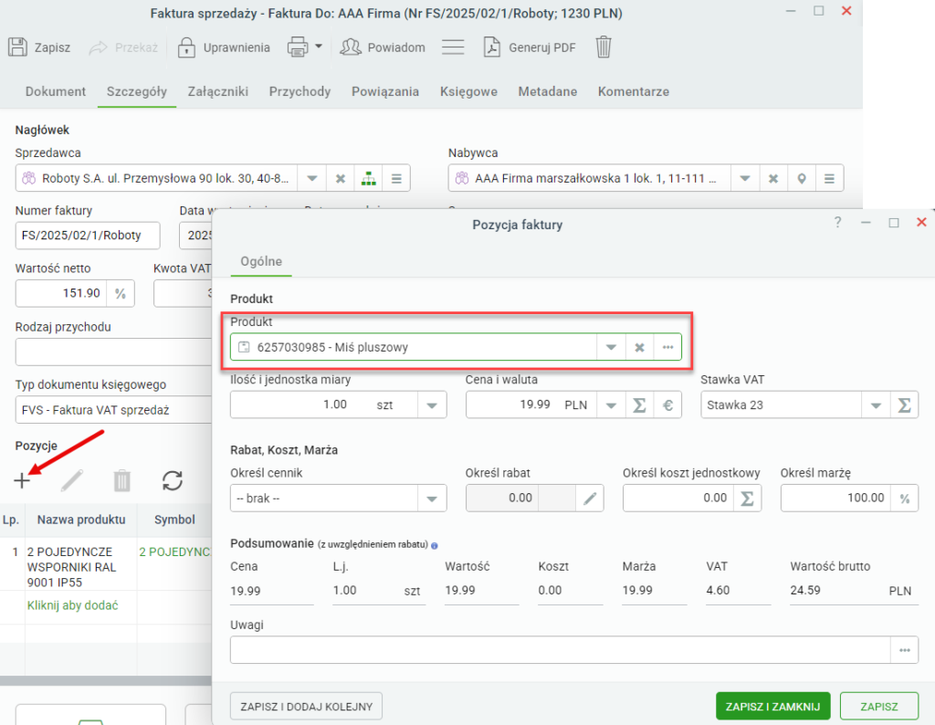Expand the currency PLN dropdown

[x=611, y=405]
